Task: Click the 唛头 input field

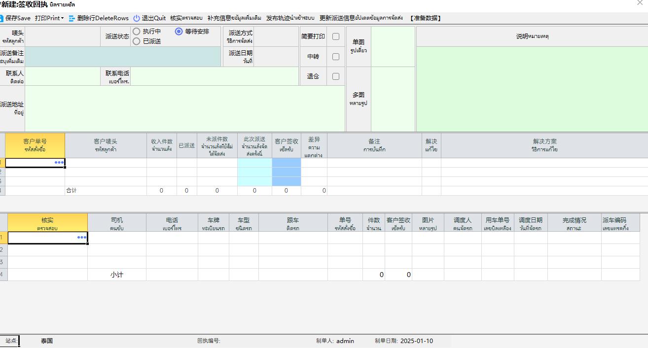Action: [63, 36]
